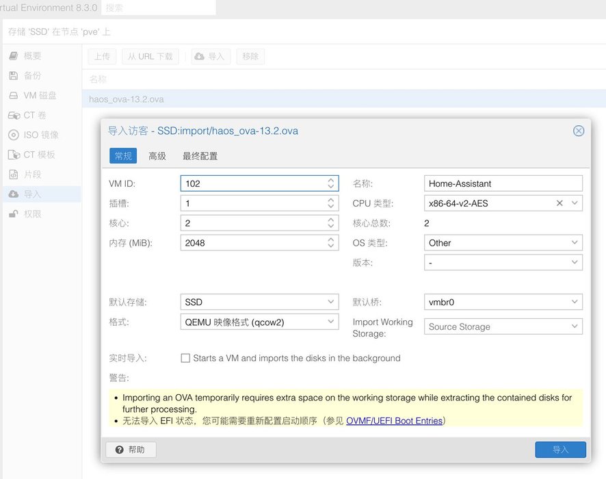Switch to the 高级 tab

click(x=157, y=156)
